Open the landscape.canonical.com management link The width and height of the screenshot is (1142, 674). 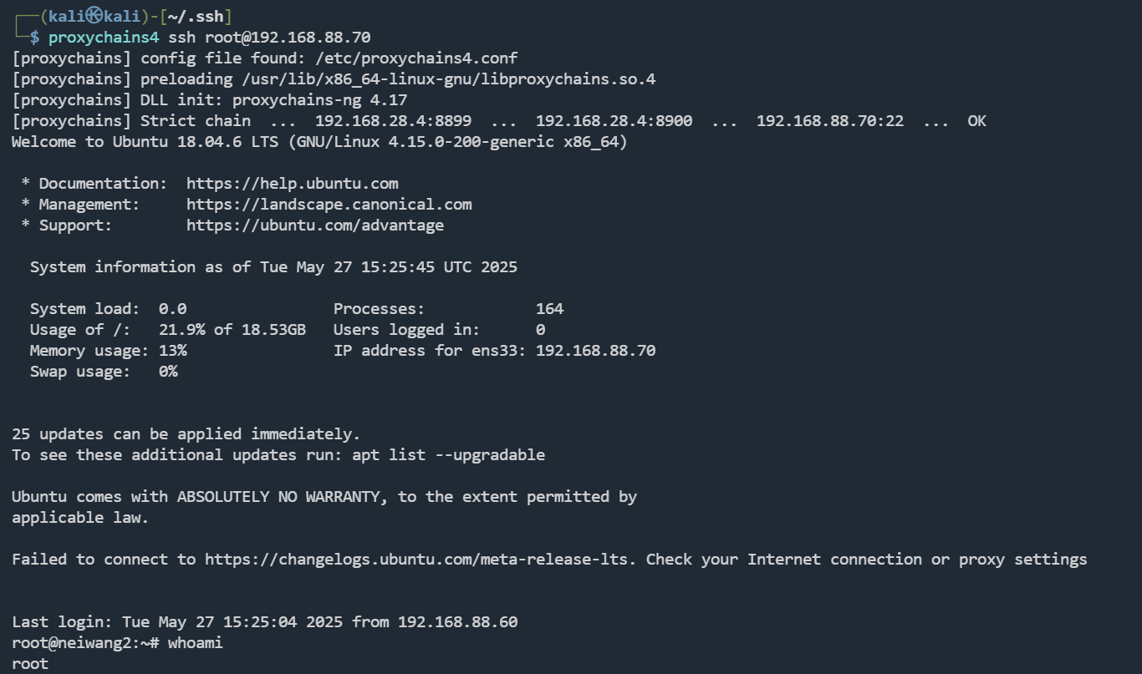point(329,204)
